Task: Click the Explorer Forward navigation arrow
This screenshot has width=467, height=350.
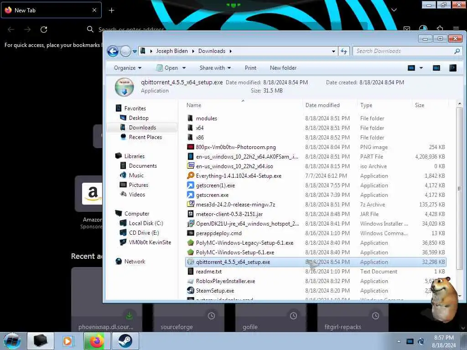Action: pyautogui.click(x=125, y=51)
